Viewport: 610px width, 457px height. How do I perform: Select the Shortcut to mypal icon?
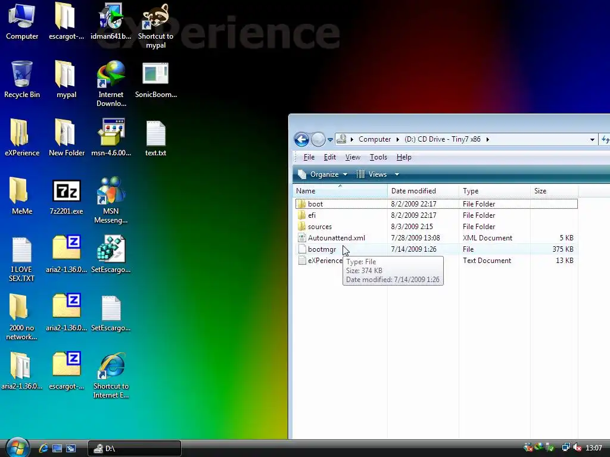(155, 25)
